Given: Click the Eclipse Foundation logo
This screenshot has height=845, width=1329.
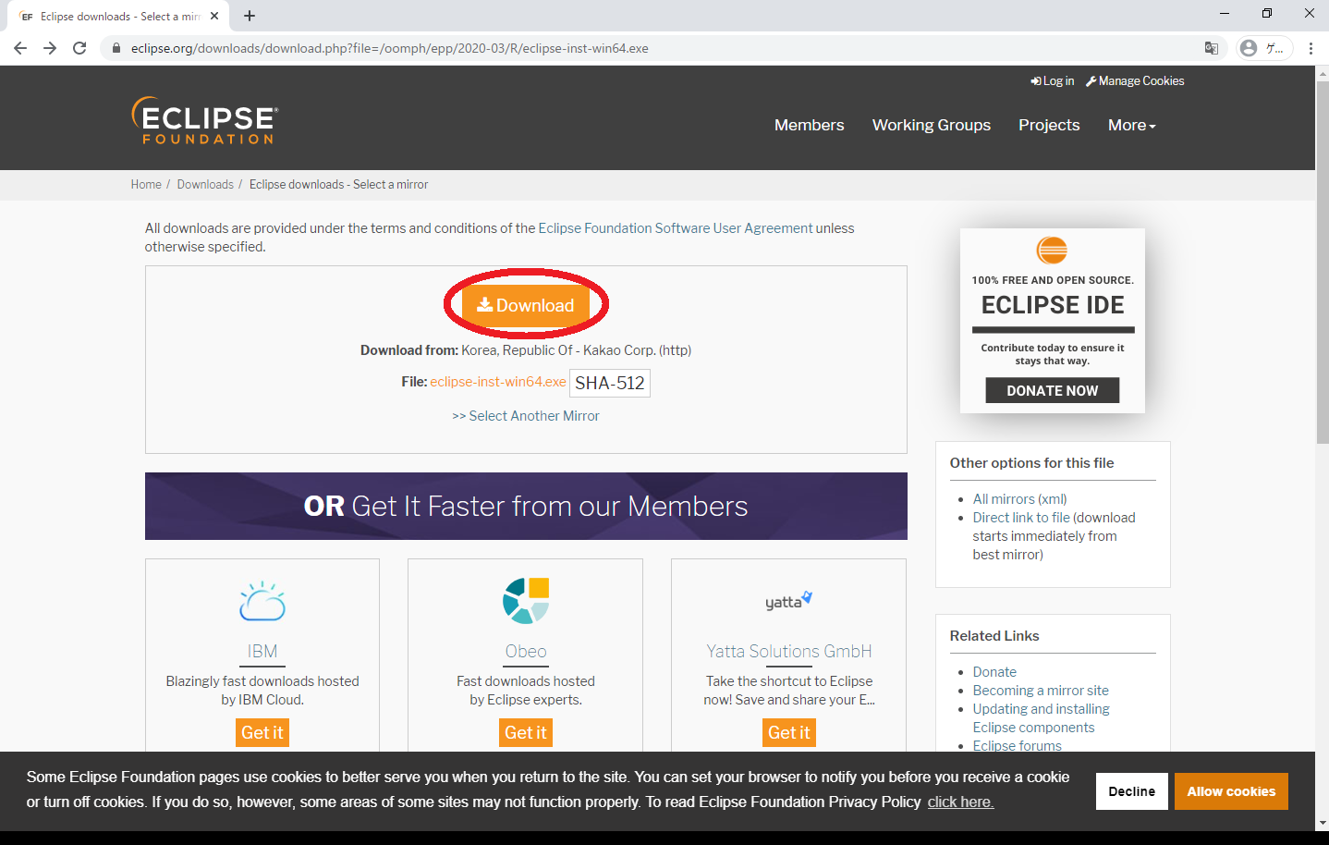Looking at the screenshot, I should tap(204, 120).
